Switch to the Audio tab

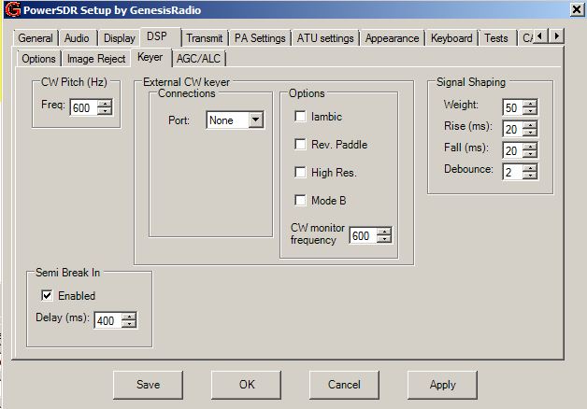point(77,38)
